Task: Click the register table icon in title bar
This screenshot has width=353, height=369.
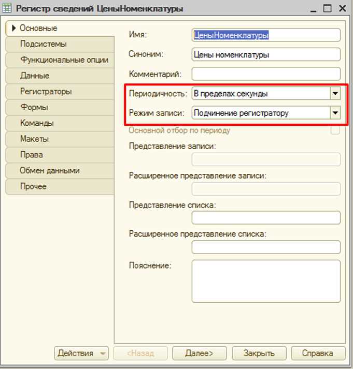Action: pos(7,8)
